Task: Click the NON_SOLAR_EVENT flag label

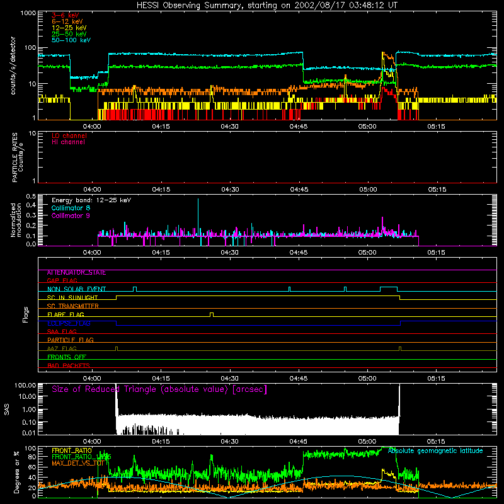Action: [x=76, y=289]
